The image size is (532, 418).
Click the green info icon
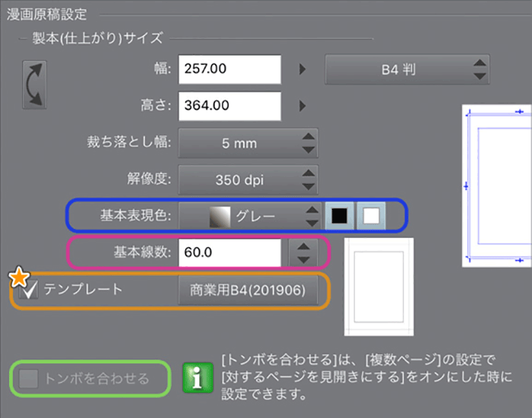[x=198, y=378]
